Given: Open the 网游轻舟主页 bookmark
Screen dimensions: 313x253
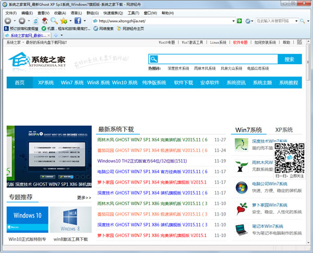Looking at the screenshot, I should pos(130,29).
